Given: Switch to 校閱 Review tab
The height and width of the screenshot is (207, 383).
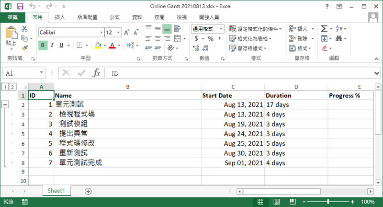Looking at the screenshot, I should pos(159,17).
